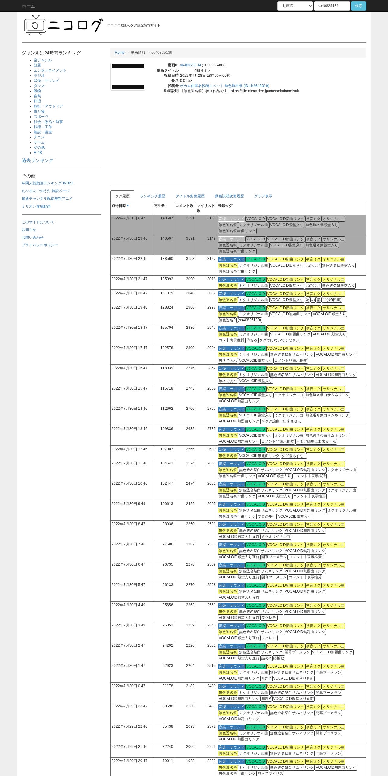
Task: Click the タグつけないでください tag
Action: (x=279, y=340)
